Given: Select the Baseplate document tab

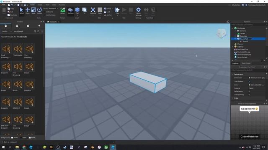Looking at the screenshot, I should pos(53,22).
